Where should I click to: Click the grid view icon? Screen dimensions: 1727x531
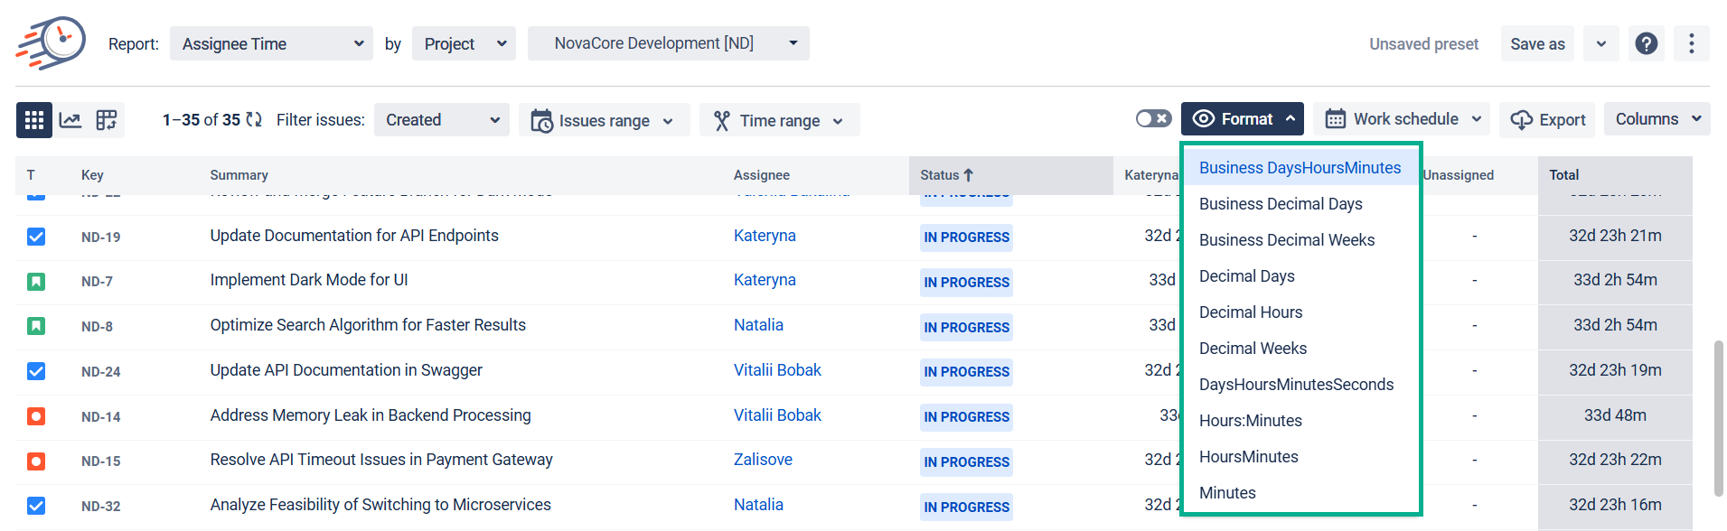pos(34,120)
